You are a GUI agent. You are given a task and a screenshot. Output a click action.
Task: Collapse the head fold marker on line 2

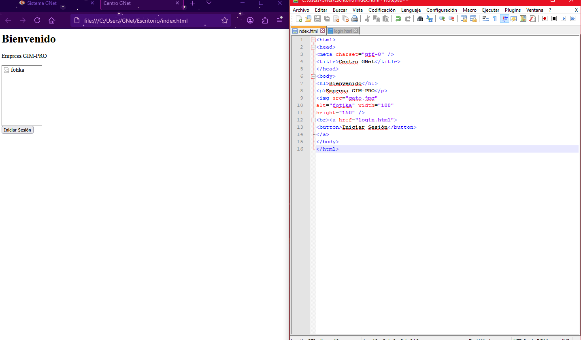(x=313, y=47)
